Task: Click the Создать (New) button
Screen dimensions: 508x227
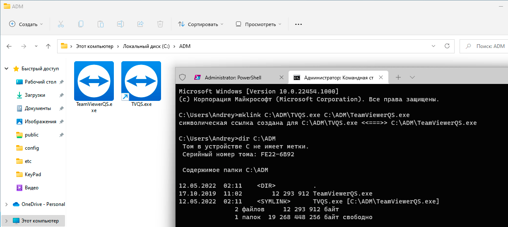Action: 26,24
